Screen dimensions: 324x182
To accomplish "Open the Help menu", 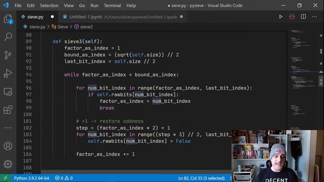I will point(131,6).
